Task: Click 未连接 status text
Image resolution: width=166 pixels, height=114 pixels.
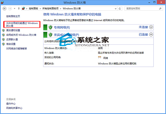Action: tap(143, 27)
